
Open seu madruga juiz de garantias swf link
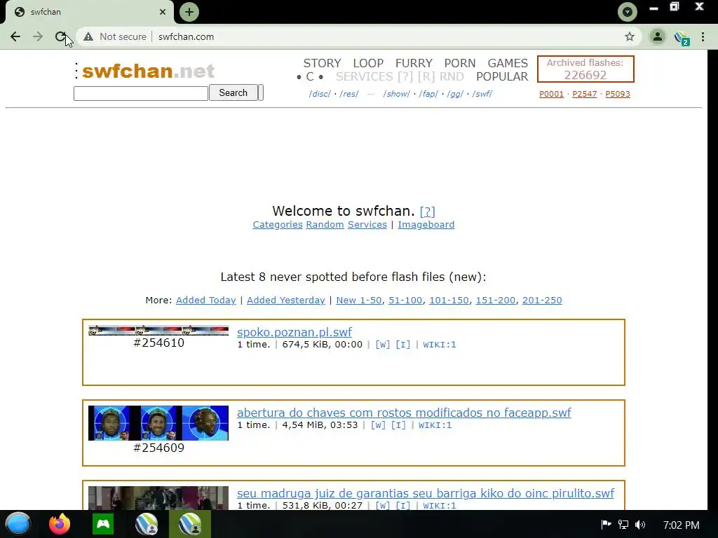tap(426, 493)
